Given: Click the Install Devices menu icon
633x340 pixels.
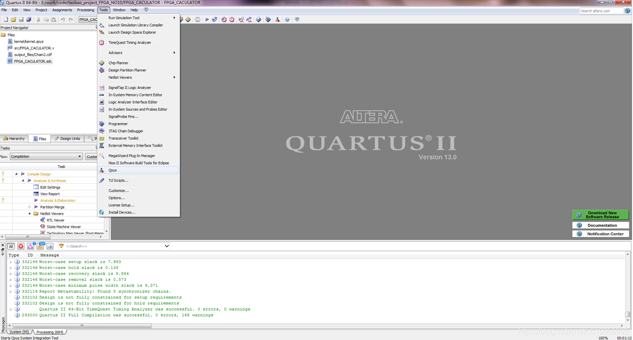Looking at the screenshot, I should [102, 212].
